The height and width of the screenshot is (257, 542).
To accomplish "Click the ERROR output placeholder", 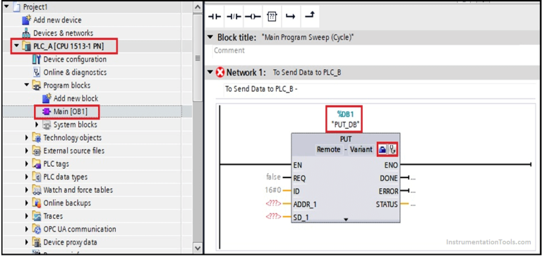I will 413,192.
